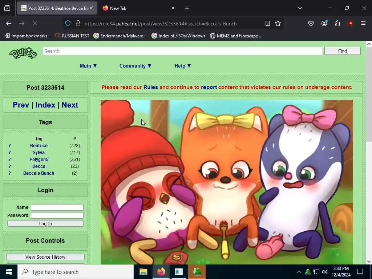Screen dimensions: 372x279
Task: Open the RUSSIAN TEST bookmark
Action: [x=72, y=36]
